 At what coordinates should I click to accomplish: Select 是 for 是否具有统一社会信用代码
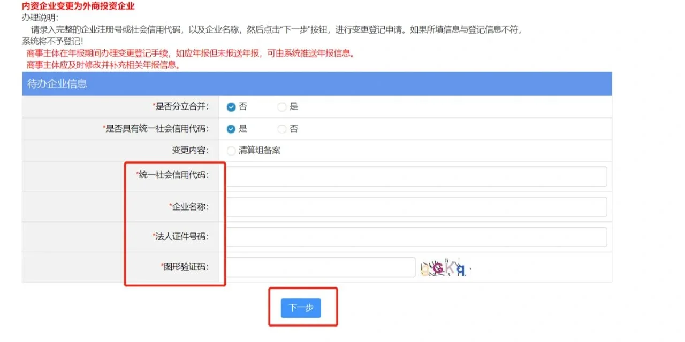(231, 129)
